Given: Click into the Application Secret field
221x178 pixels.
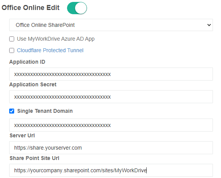Looking at the screenshot, I should tap(111, 97).
